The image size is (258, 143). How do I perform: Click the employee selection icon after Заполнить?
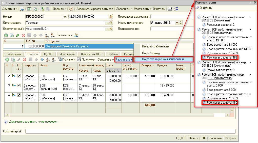76,35
